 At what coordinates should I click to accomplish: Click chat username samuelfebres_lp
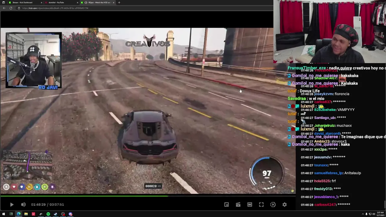328,173
